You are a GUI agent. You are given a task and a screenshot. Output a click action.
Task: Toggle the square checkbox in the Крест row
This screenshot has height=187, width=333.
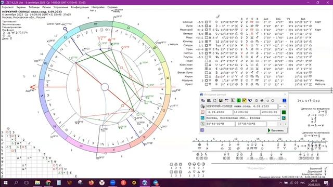tap(206, 84)
